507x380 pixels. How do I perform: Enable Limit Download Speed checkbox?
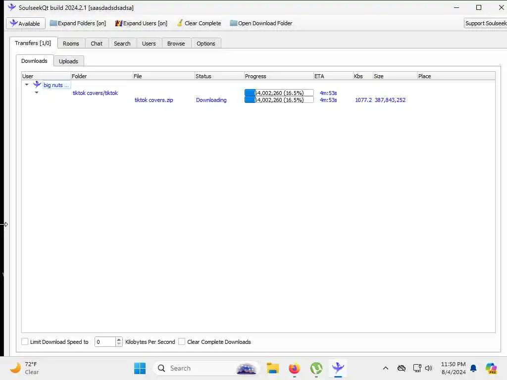pos(25,341)
